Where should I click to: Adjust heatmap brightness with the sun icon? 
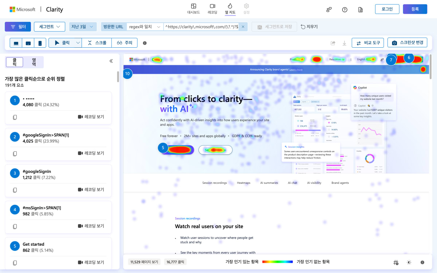(409, 262)
